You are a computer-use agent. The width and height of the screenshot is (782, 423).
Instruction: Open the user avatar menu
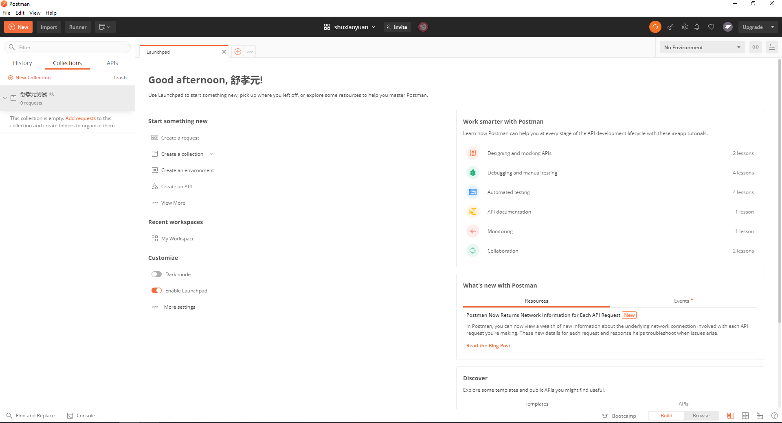pos(728,27)
